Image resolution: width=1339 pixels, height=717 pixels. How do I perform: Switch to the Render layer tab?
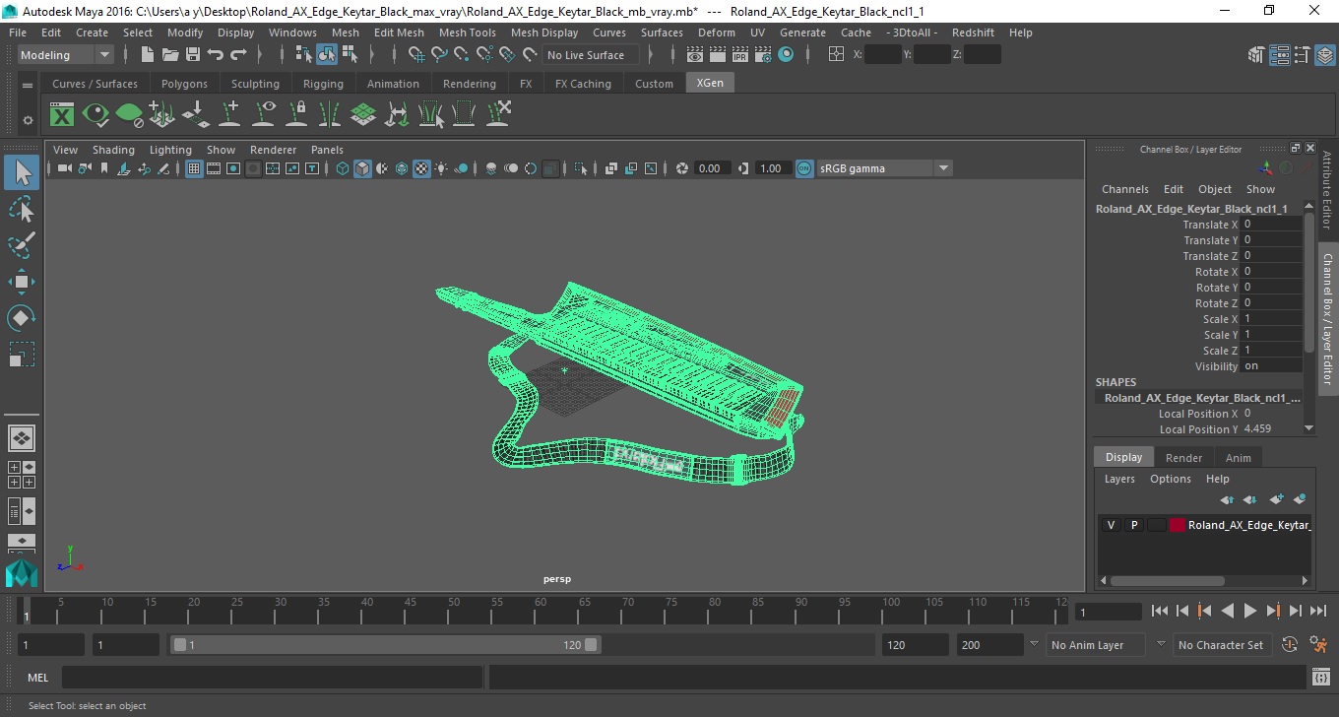point(1183,458)
